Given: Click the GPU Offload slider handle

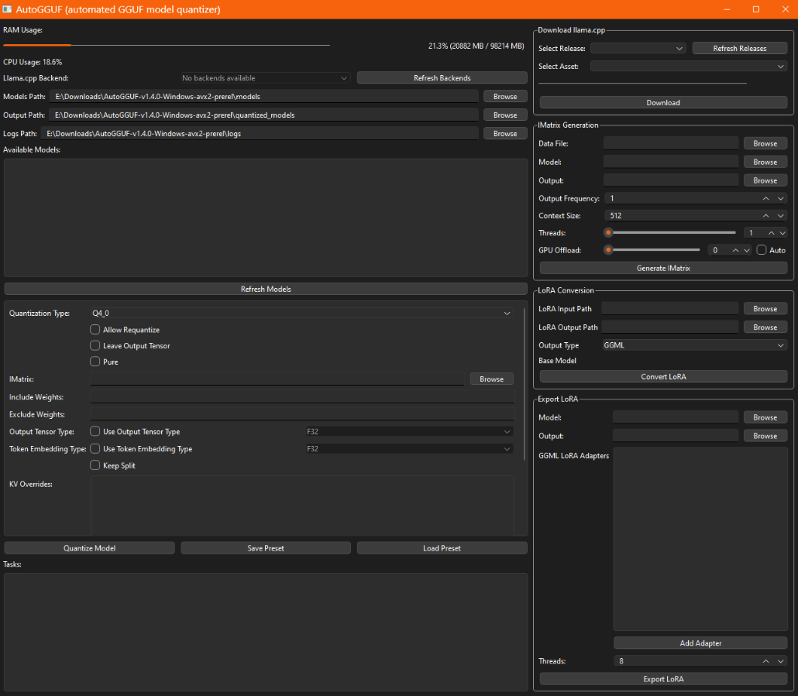Looking at the screenshot, I should point(608,250).
